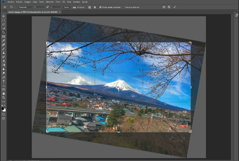Open the Archivo menu

click(11, 2)
